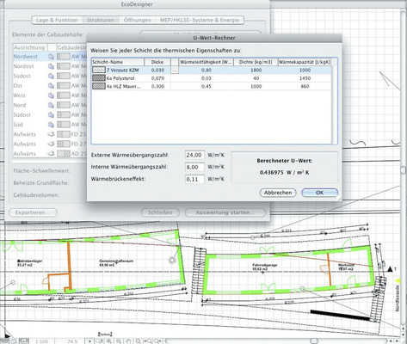Click the 1:100 scale field in the bottom bar
The image size is (407, 344).
42,341
